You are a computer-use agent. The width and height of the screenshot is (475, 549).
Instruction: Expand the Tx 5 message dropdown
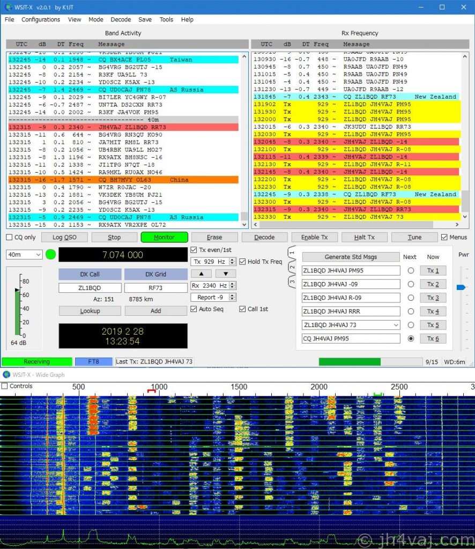(396, 325)
